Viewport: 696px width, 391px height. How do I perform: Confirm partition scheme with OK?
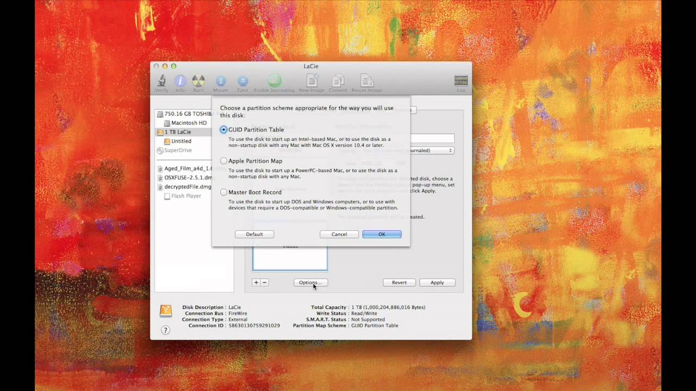[382, 234]
